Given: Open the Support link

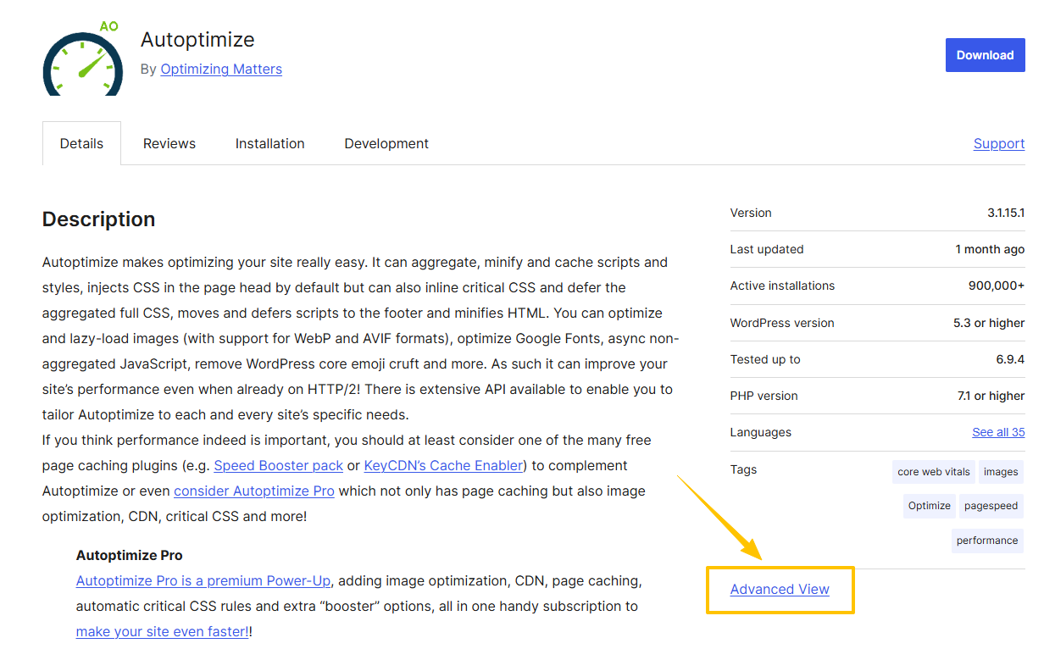Looking at the screenshot, I should click(x=999, y=143).
